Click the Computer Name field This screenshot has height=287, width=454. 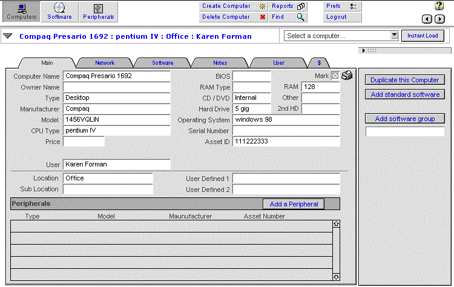117,76
